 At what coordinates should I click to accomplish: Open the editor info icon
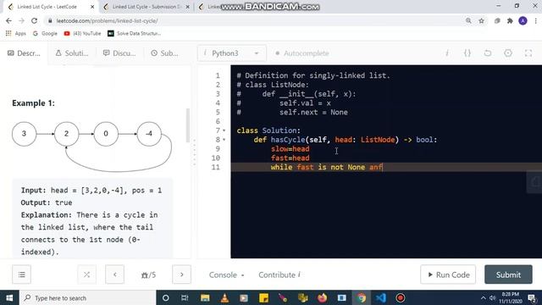(x=447, y=53)
